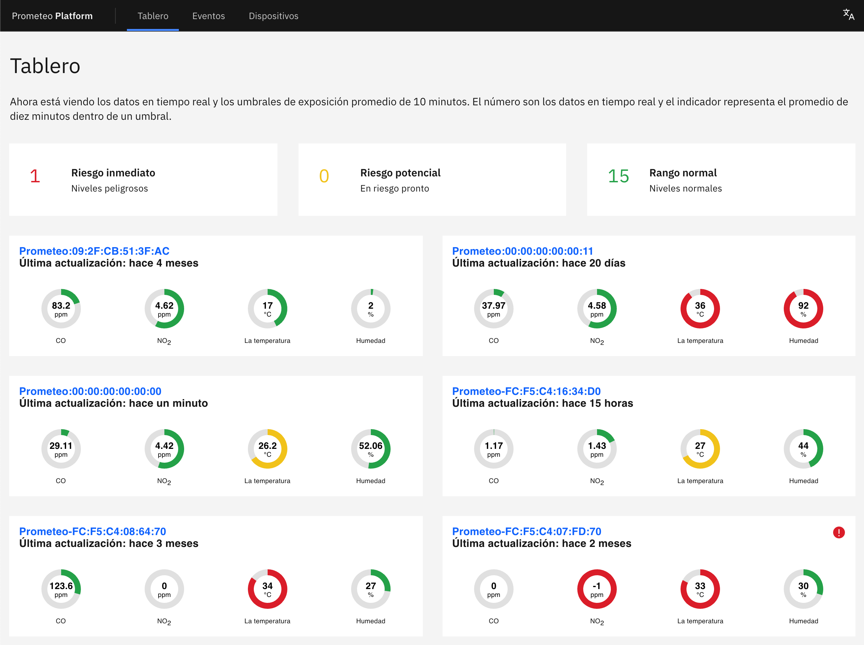Click the 83.2 ppm CO gauge

(x=61, y=308)
